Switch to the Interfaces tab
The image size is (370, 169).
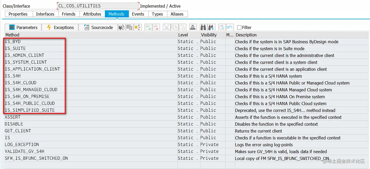45,14
